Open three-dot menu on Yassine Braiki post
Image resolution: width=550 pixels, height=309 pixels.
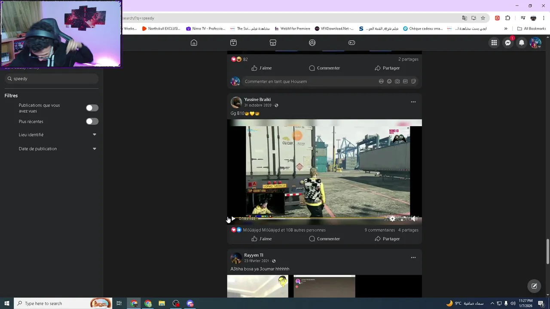pos(413,102)
